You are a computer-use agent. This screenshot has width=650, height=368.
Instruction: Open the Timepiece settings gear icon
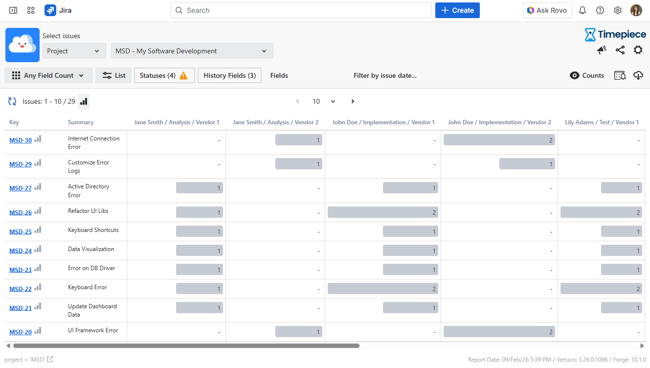click(x=638, y=50)
